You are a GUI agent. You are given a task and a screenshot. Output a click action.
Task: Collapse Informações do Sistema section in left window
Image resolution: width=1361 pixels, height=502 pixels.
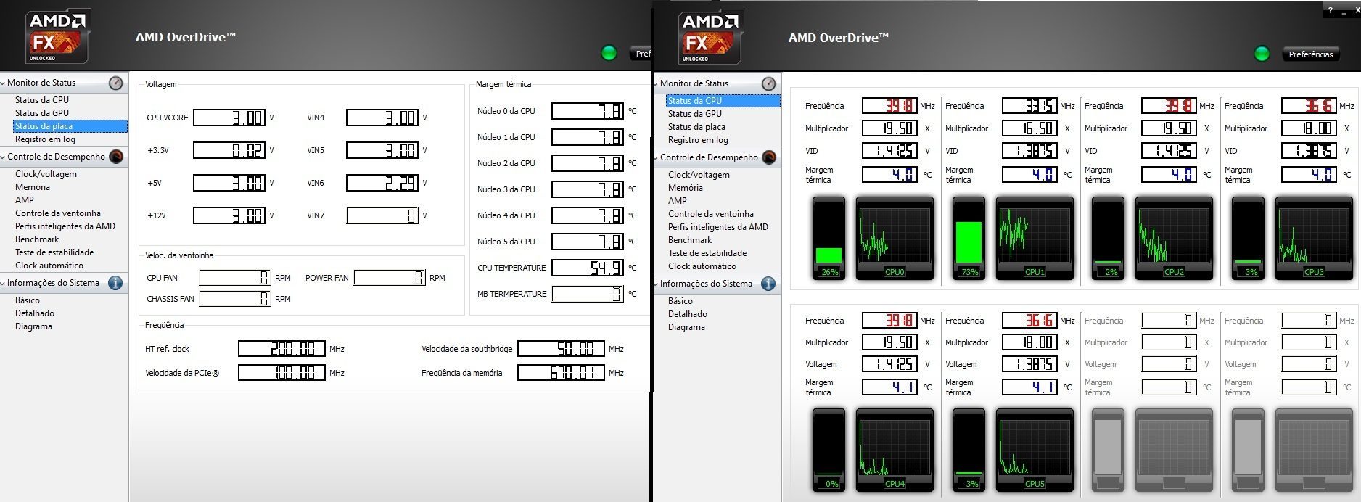(x=4, y=283)
